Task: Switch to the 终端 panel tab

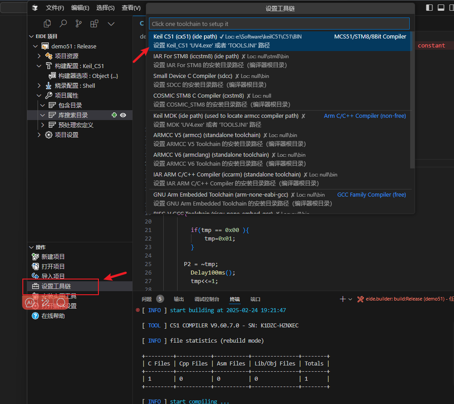Action: 235,299
